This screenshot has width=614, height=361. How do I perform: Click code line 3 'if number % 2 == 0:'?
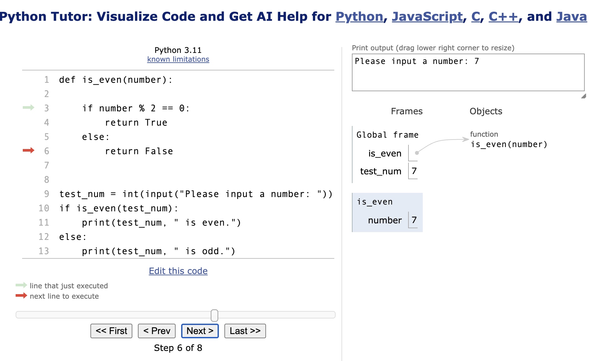coord(136,108)
